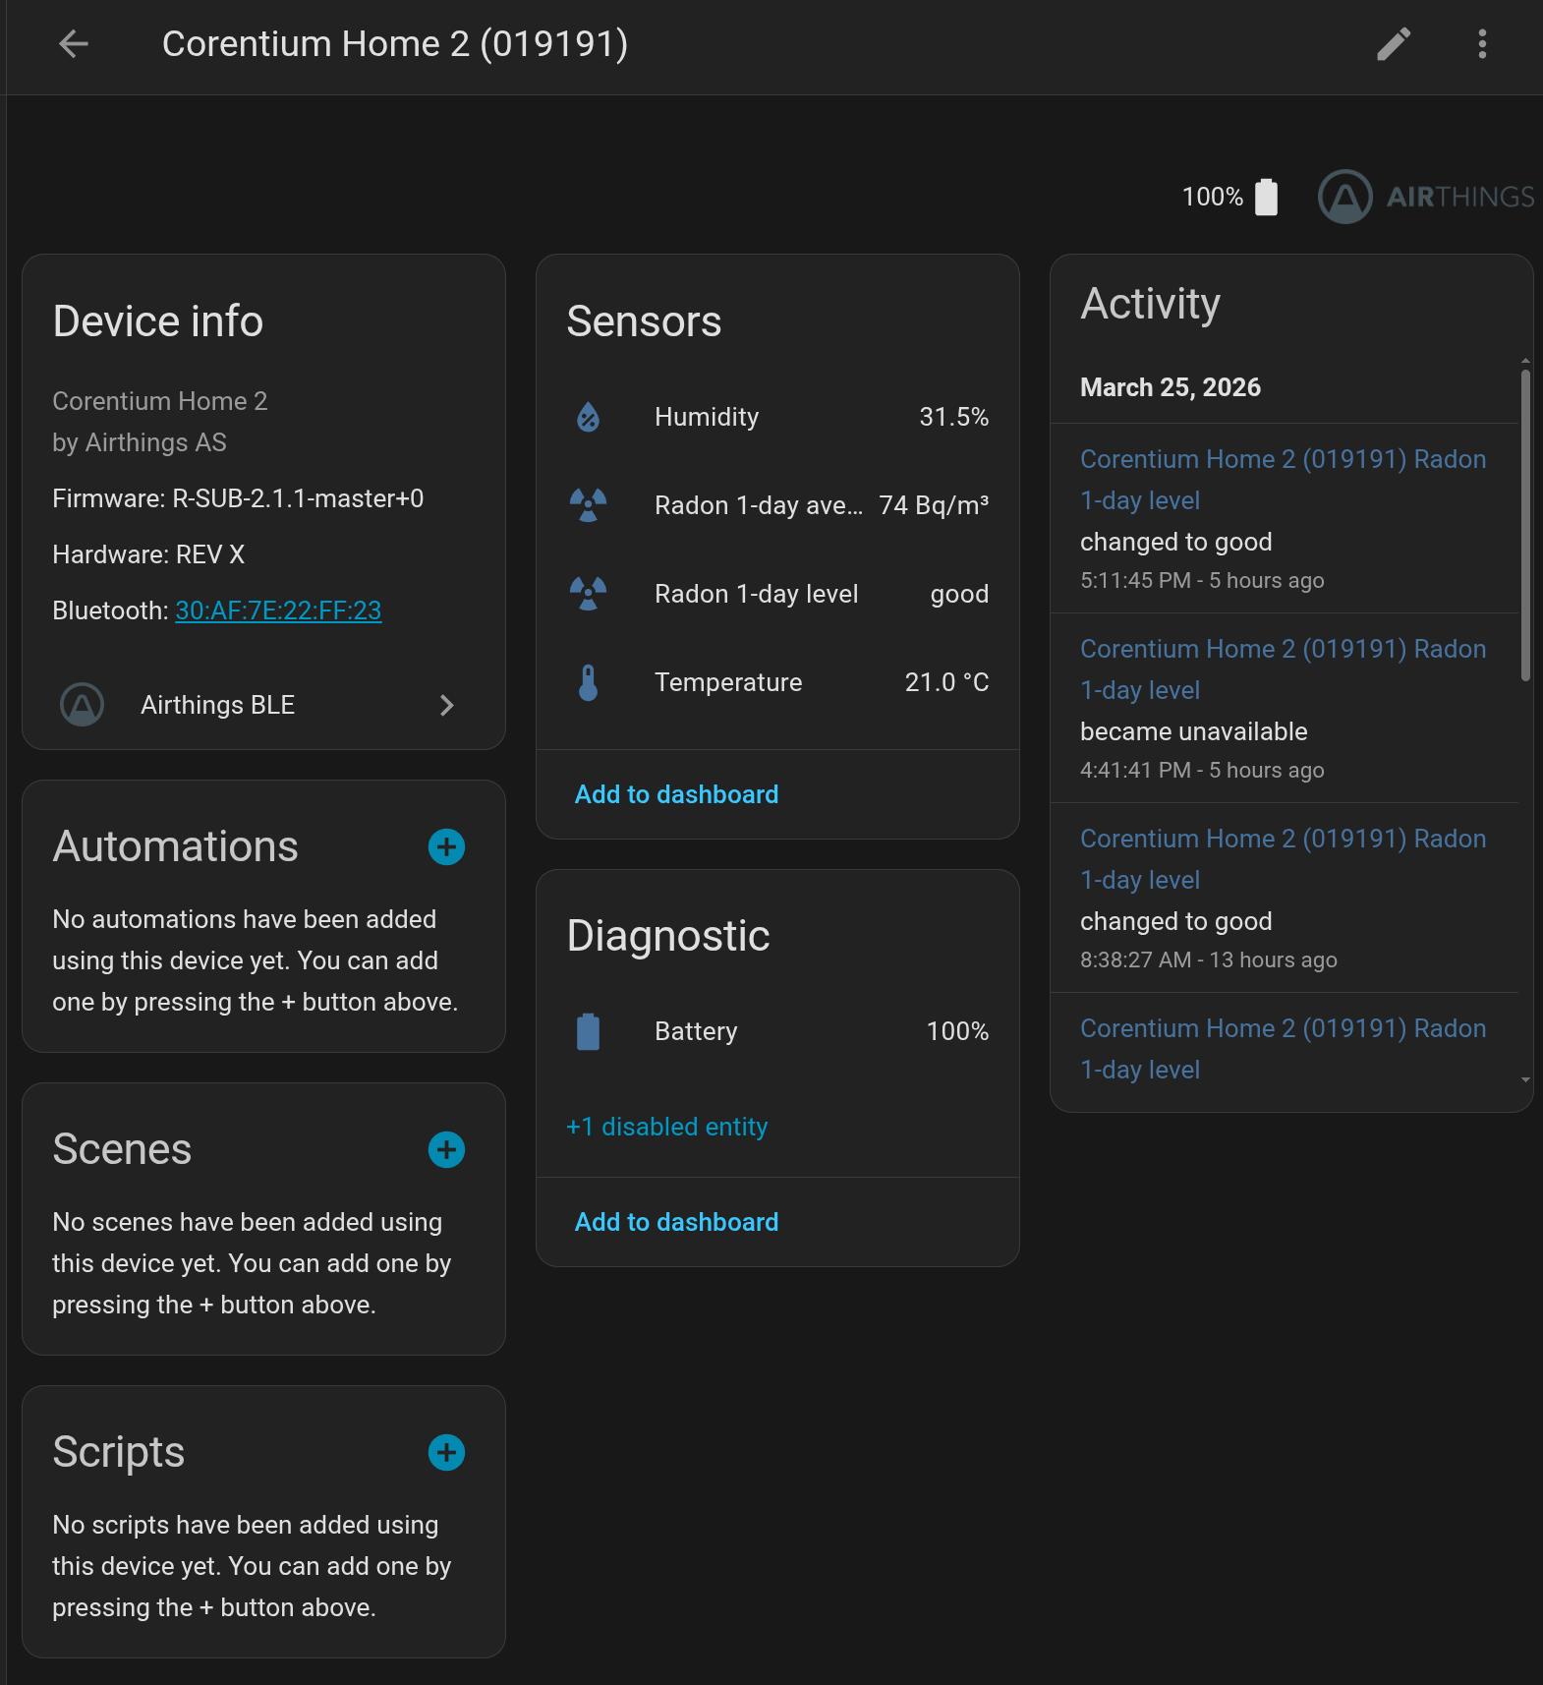Click Firmware R-SUB-2.1.1-master+0 text

tap(238, 498)
